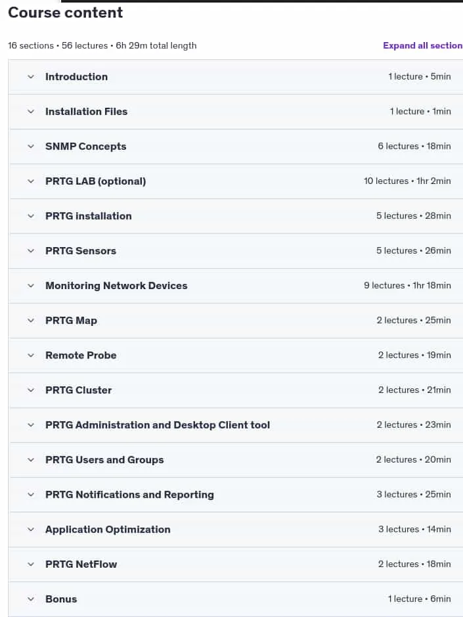463x617 pixels.
Task: Expand the Installation Files chevron
Action: 31,112
